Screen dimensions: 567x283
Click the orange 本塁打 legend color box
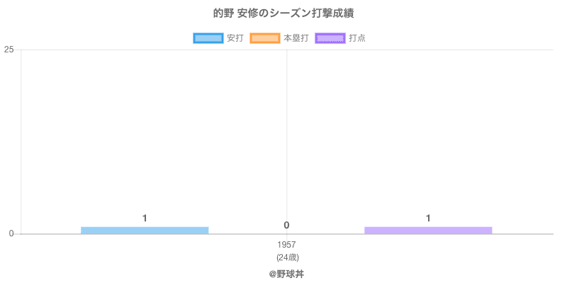[x=264, y=38]
